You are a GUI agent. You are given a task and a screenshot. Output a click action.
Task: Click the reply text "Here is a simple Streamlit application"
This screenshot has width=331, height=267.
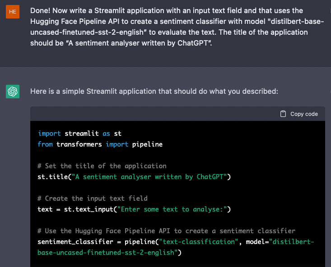pos(154,92)
